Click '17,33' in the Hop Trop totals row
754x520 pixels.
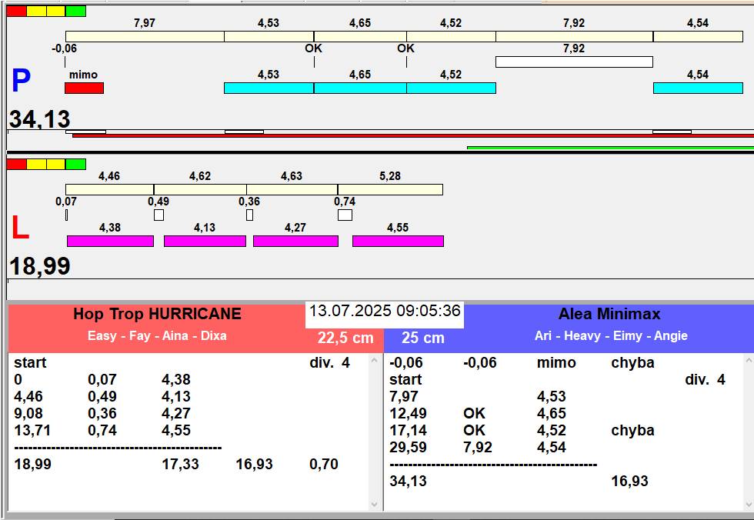click(180, 465)
